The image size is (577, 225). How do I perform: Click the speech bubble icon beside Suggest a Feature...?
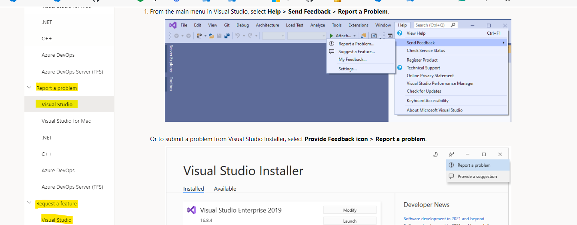[331, 52]
